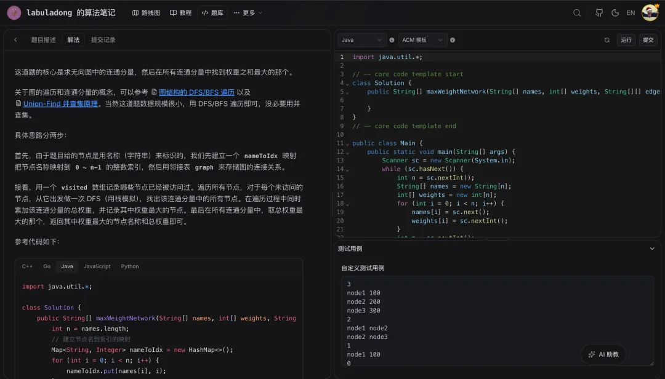Click the user avatar in the top bar
Screen dimensions: 665x379
[650, 12]
